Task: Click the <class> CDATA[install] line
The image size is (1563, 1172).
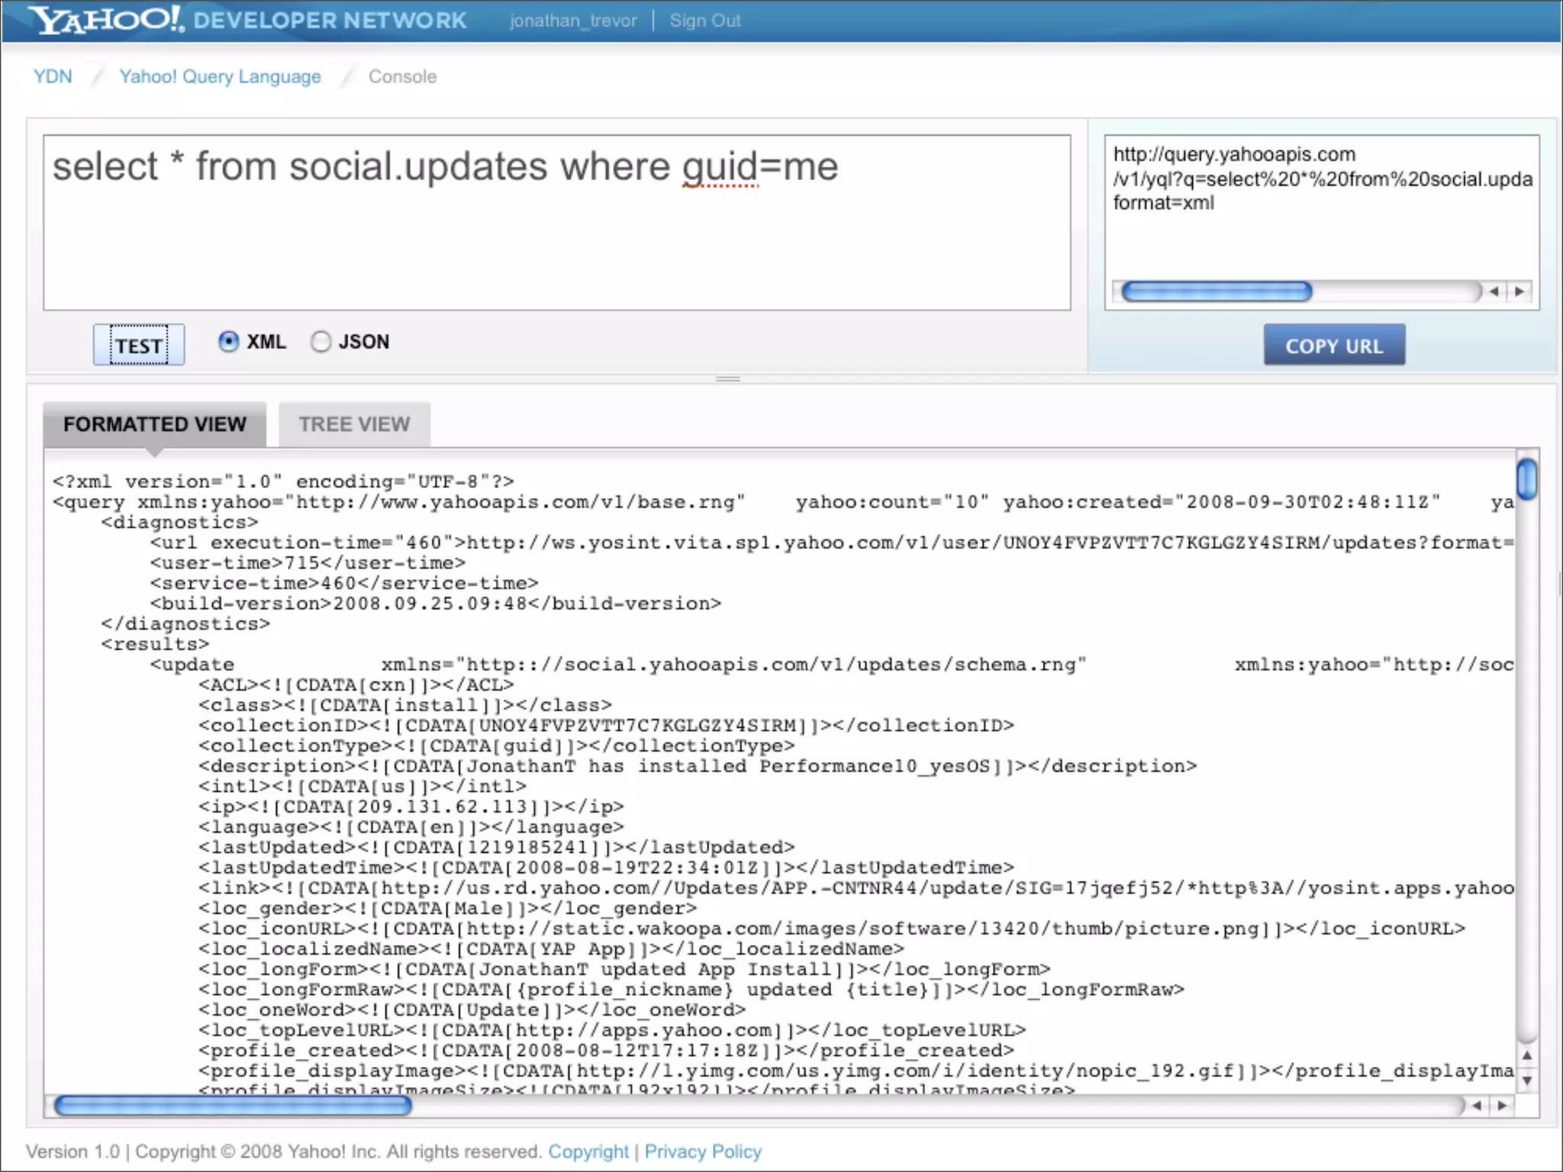Action: 405,705
